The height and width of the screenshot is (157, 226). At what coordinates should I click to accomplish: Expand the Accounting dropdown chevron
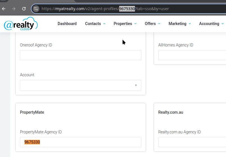coord(223,24)
